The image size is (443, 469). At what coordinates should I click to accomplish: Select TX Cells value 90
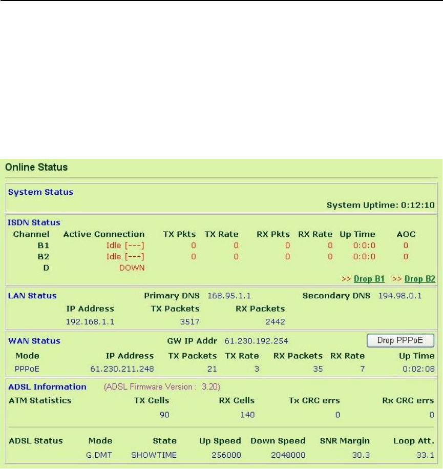tap(164, 415)
